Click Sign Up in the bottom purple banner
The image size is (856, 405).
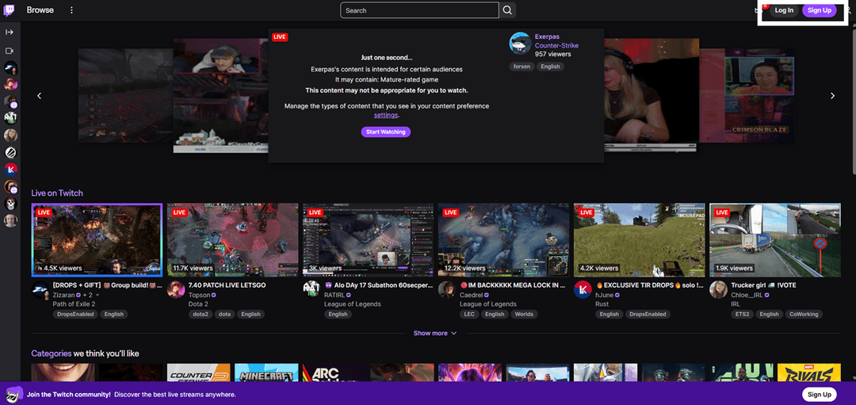820,394
